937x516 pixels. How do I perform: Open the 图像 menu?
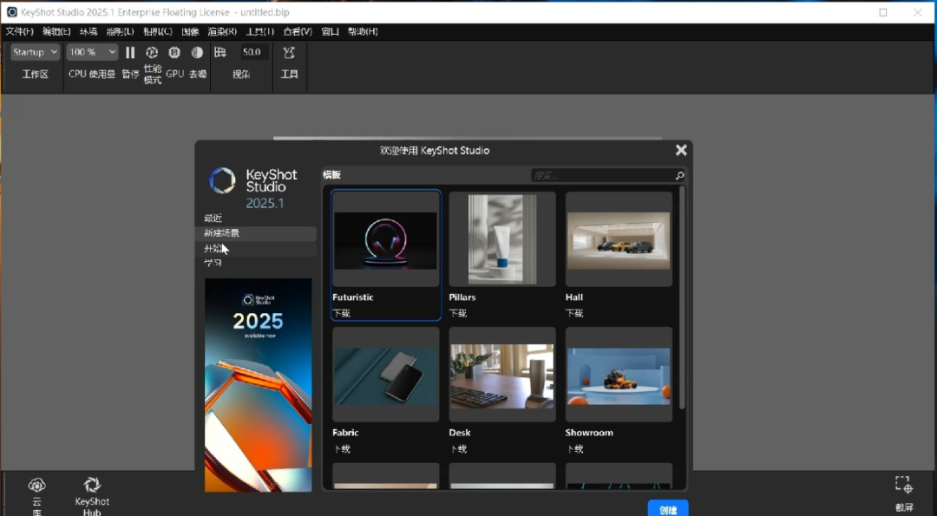coord(190,31)
